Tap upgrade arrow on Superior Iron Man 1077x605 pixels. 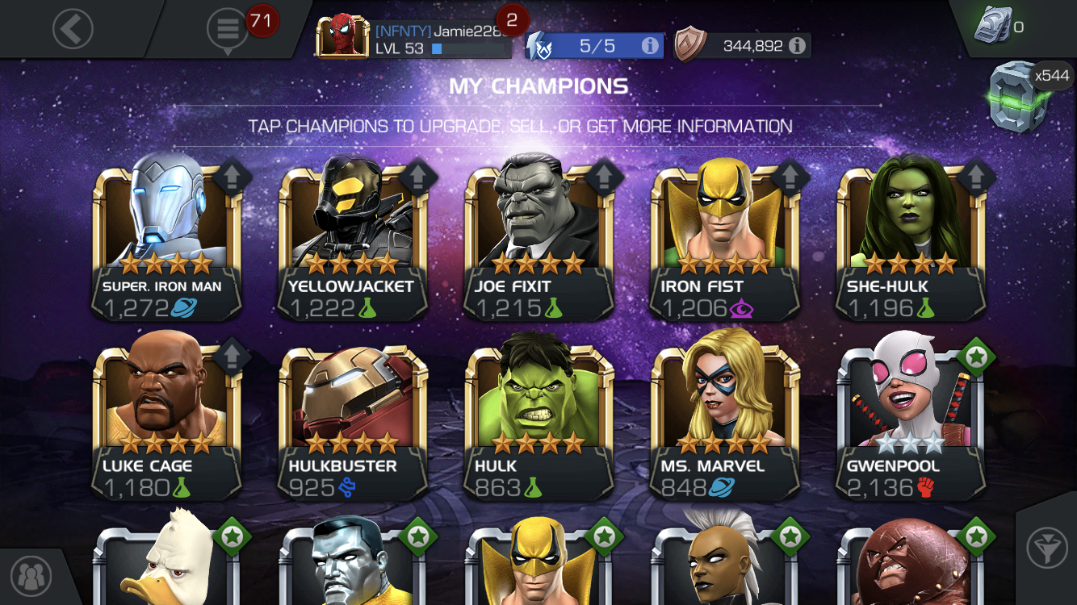coord(232,177)
